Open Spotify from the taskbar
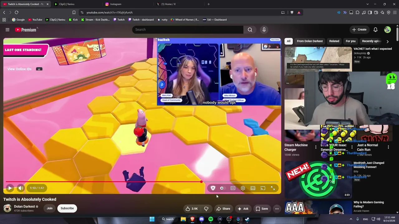 (211, 219)
